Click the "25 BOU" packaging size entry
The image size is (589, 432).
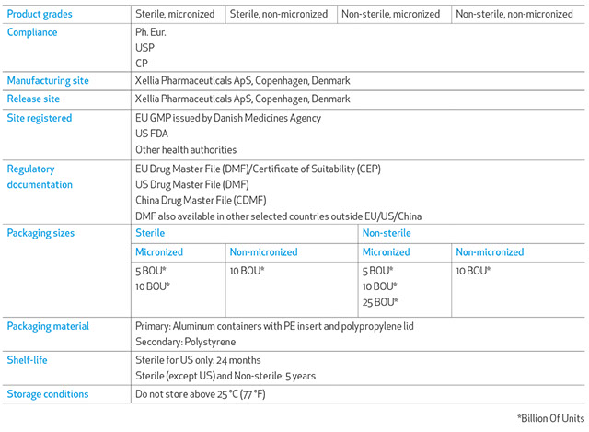pos(379,302)
